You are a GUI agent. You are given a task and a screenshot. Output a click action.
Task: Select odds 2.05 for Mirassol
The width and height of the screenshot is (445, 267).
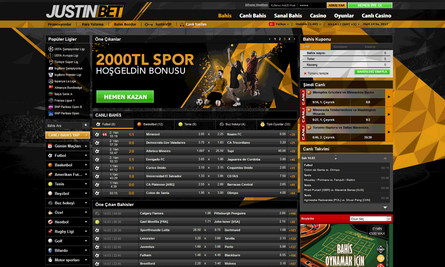201,134
